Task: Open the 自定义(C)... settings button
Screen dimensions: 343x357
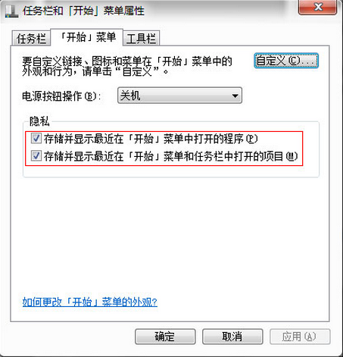Action: pyautogui.click(x=286, y=61)
